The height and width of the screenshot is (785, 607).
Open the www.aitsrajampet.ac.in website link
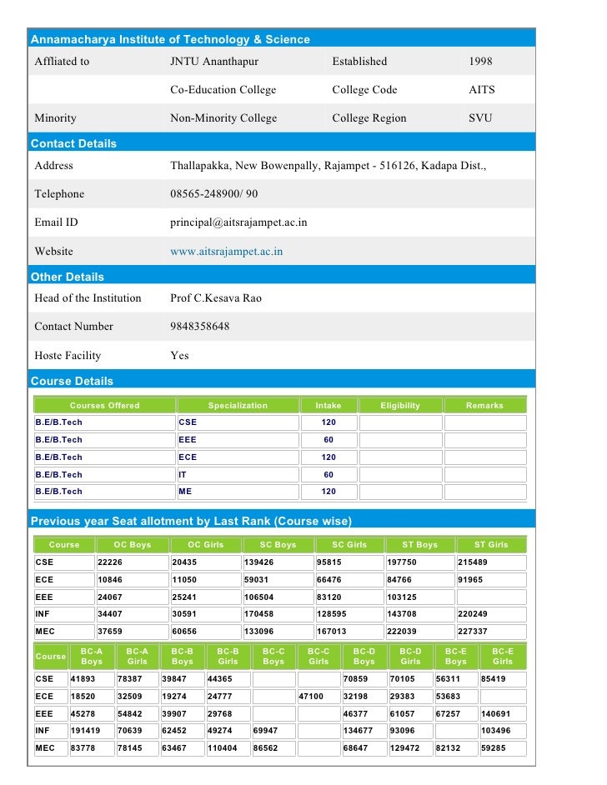coord(226,252)
